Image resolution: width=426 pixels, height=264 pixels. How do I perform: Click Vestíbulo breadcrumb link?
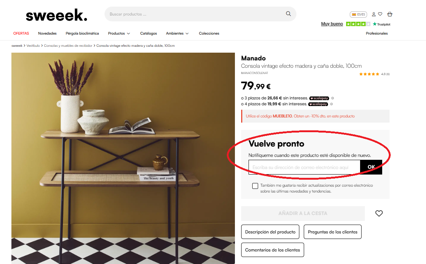(33, 46)
